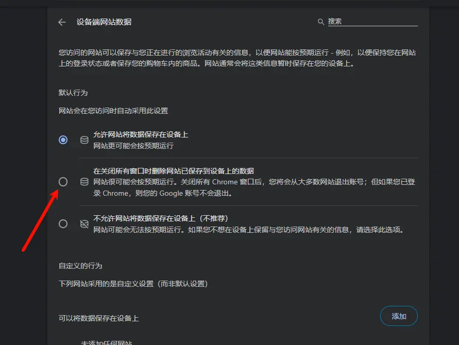Click the 自定义的行为 section heading
The image size is (459, 345).
80,266
